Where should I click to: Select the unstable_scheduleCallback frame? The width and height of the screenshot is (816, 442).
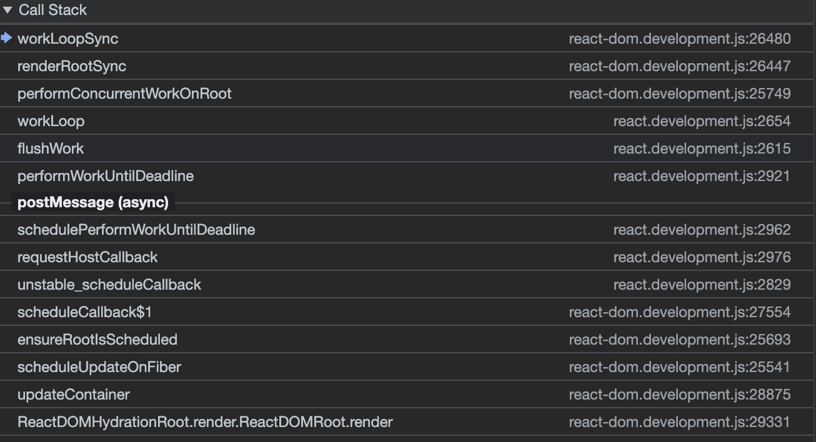point(111,284)
